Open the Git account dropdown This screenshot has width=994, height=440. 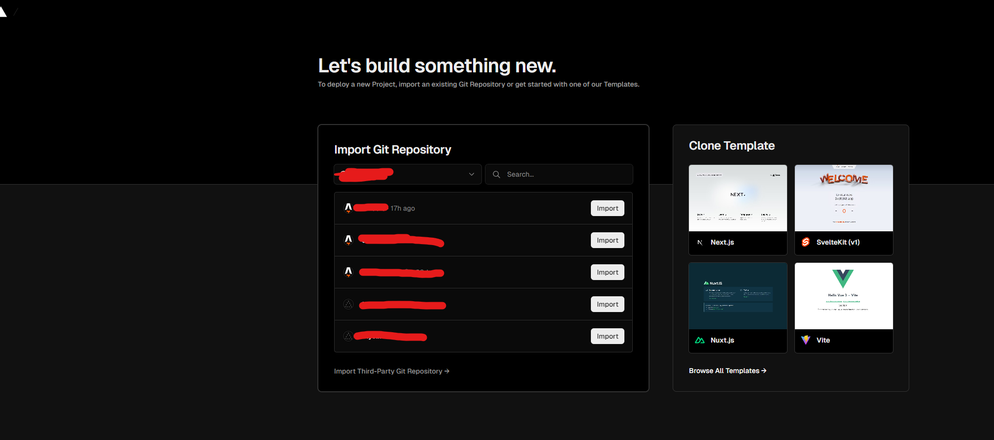coord(408,174)
